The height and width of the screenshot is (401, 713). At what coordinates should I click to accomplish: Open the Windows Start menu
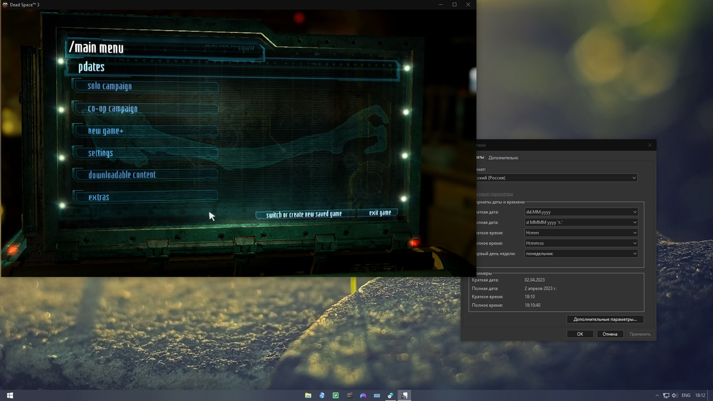(9, 395)
